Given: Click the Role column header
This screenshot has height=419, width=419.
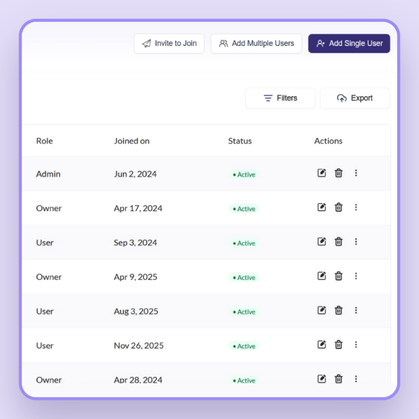Looking at the screenshot, I should (x=45, y=141).
